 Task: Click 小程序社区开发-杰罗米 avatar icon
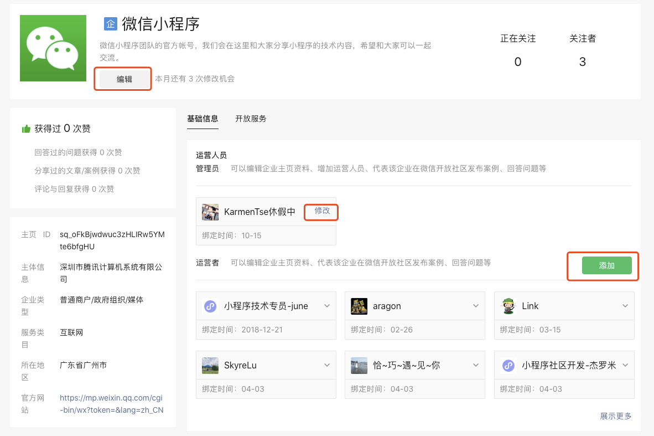[508, 366]
